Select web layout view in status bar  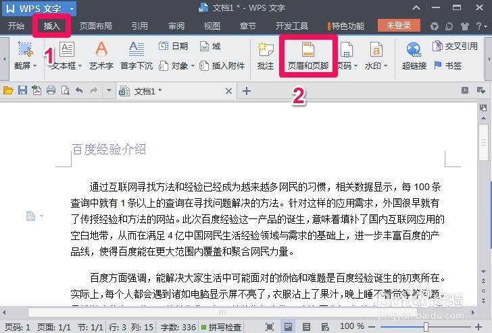(325, 327)
